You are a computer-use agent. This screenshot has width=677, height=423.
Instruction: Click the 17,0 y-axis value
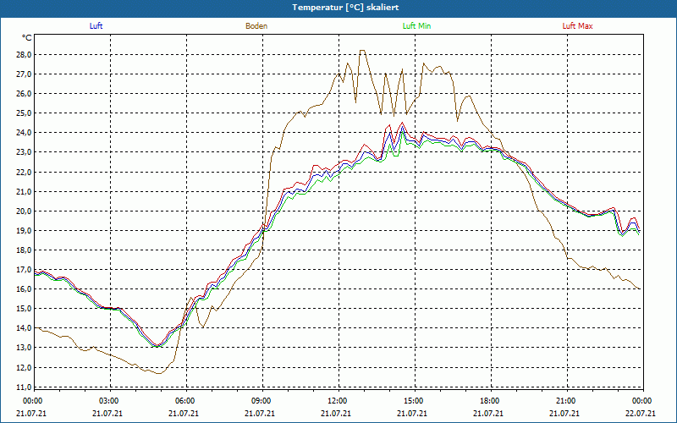click(24, 269)
